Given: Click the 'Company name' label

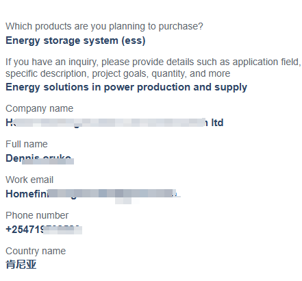Looking at the screenshot, I should pyautogui.click(x=40, y=108).
